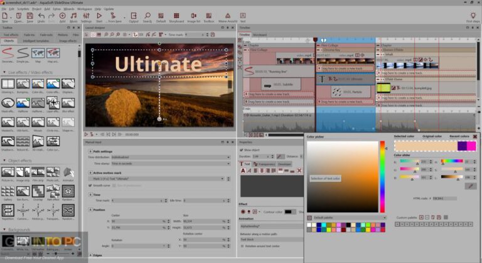Collapse the Active motion mark group
The image size is (482, 263).
90,173
